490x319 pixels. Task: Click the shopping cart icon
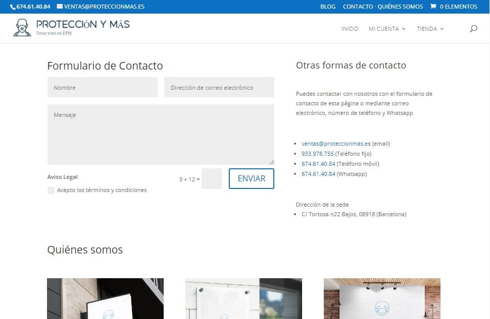click(x=433, y=7)
